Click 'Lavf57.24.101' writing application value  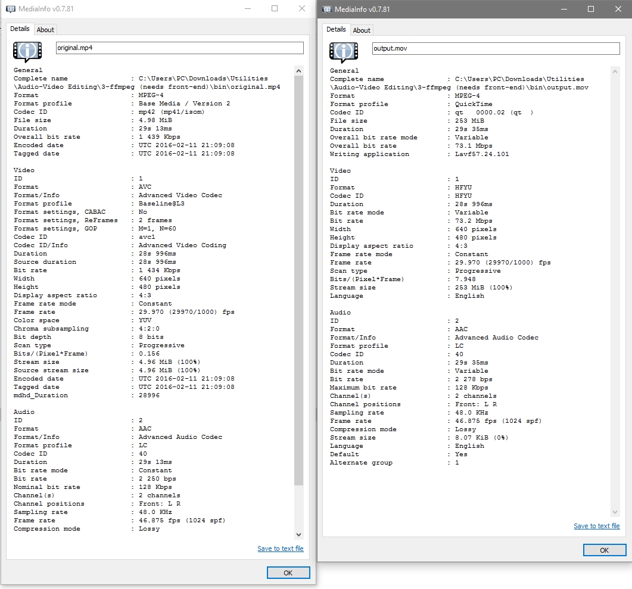(482, 154)
